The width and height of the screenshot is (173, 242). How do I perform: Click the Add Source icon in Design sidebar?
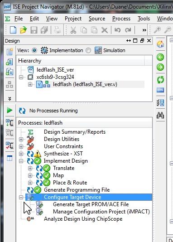click(x=10, y=62)
